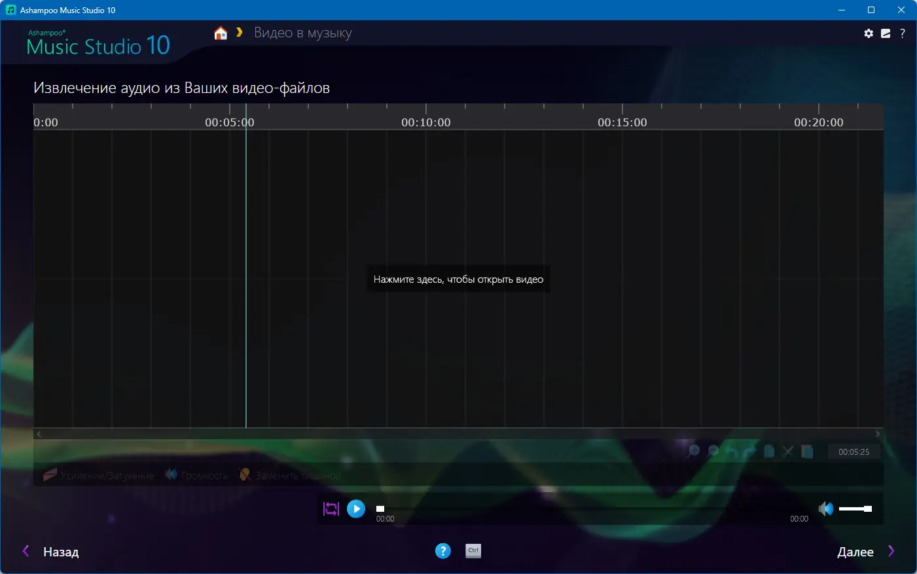Screen dimensions: 917x574
Task: Click the 00:15:00 mark on the timeline ruler
Action: [622, 122]
